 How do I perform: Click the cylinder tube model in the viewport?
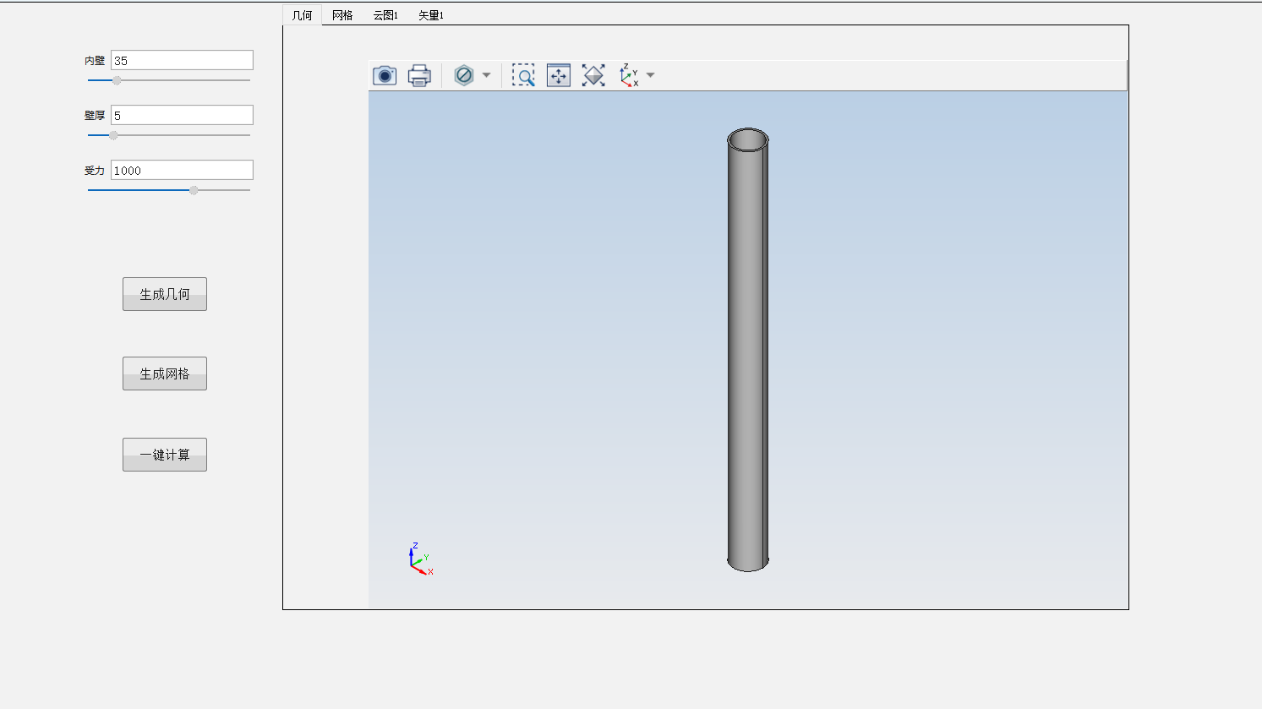[748, 350]
